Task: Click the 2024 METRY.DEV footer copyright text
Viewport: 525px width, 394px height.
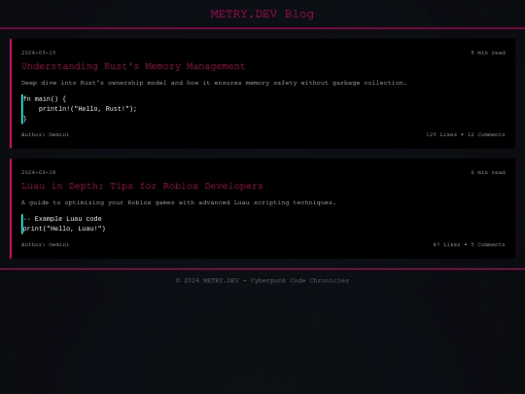Action: pyautogui.click(x=262, y=280)
